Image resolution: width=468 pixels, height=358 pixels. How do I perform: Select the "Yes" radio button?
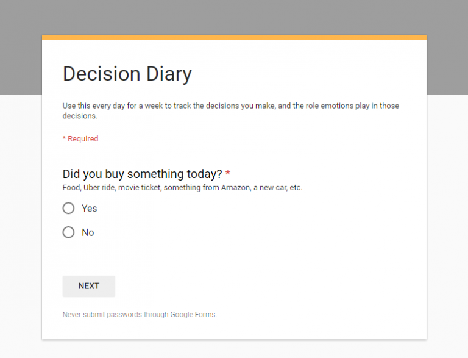click(x=68, y=209)
